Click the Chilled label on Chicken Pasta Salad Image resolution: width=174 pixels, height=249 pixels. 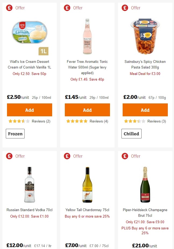pyautogui.click(x=131, y=133)
